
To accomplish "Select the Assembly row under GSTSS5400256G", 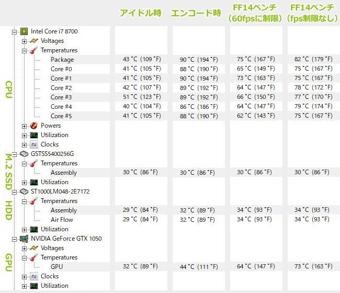I will pos(80,173).
